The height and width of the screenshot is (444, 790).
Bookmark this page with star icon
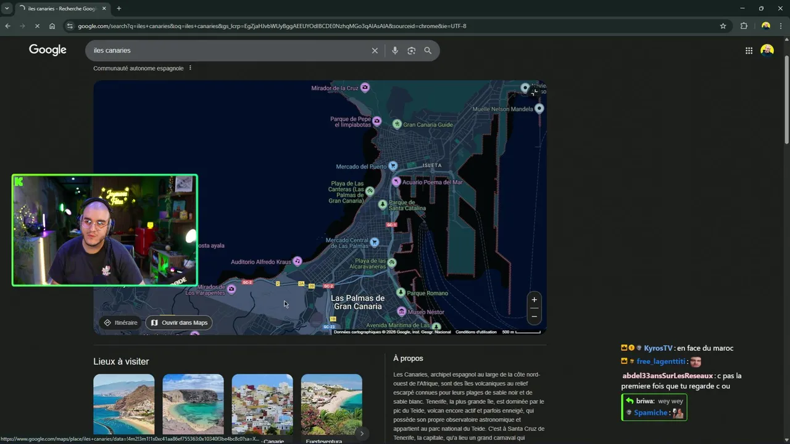[723, 26]
